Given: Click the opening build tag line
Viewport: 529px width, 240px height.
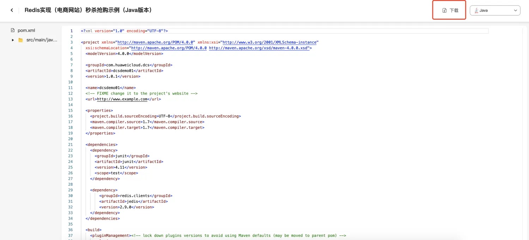Looking at the screenshot, I should (93, 230).
